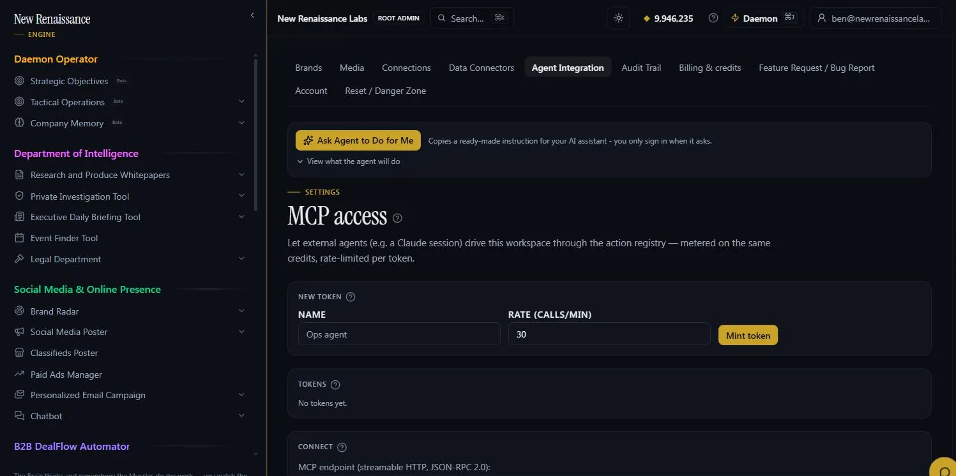
Task: Open the Connections tab
Action: [406, 68]
